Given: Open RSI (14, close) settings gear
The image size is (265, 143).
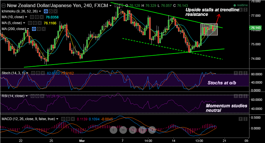Looking at the screenshot, I should point(37,96).
